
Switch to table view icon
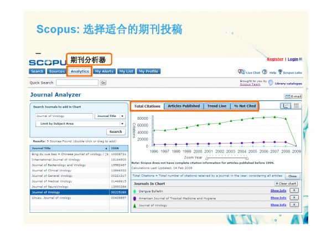coord(296,106)
